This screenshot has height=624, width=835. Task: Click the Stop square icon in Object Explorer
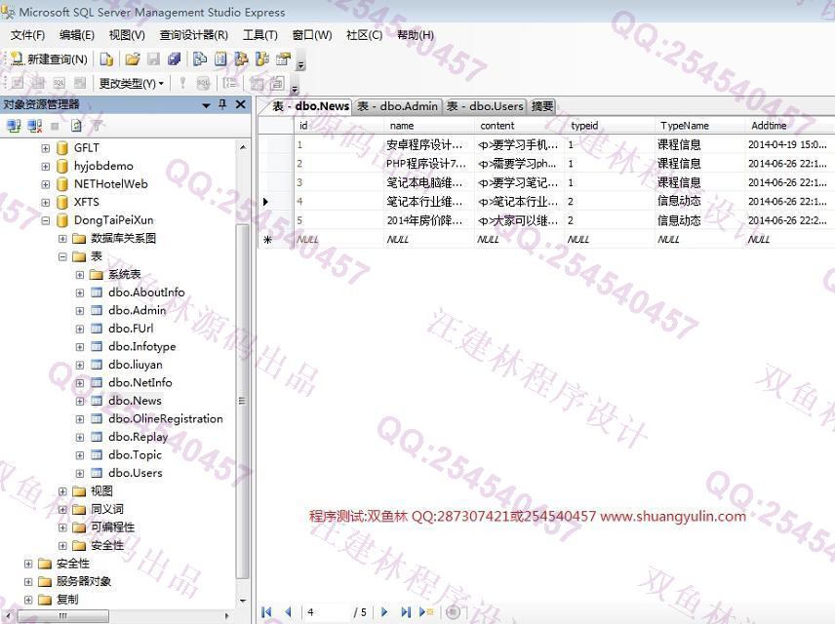pos(55,126)
